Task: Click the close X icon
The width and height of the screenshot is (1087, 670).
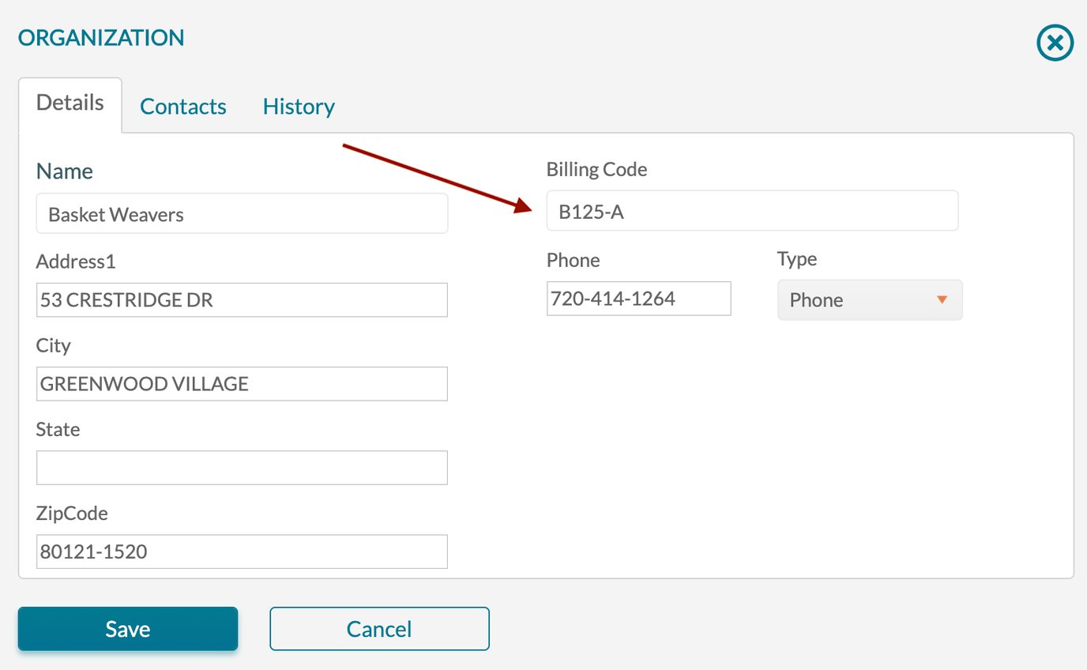Action: pyautogui.click(x=1055, y=43)
